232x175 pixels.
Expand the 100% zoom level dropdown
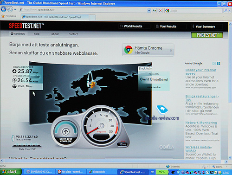(226, 167)
